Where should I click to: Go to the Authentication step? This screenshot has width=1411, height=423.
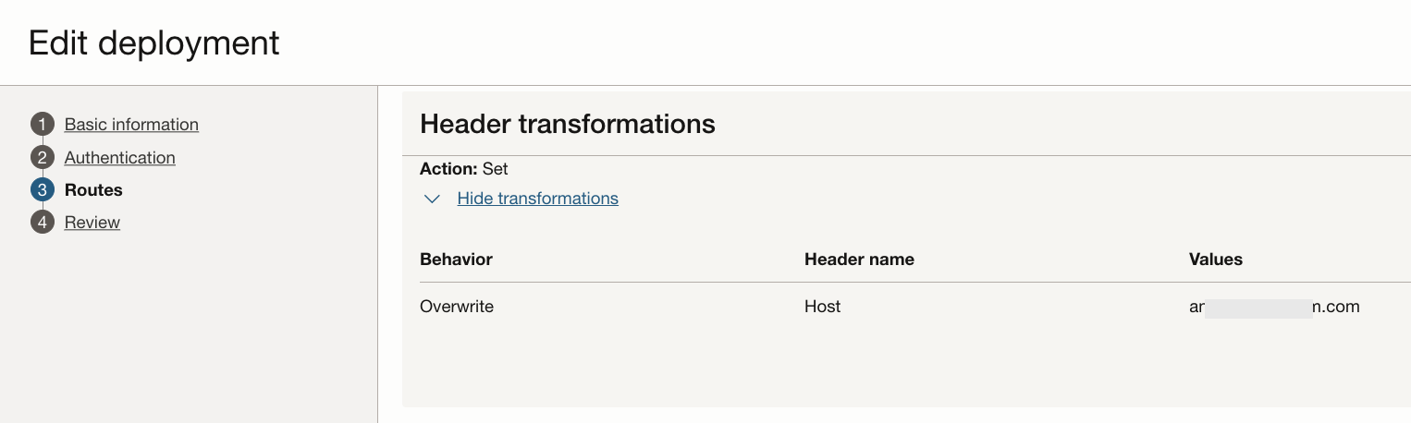[x=119, y=158]
